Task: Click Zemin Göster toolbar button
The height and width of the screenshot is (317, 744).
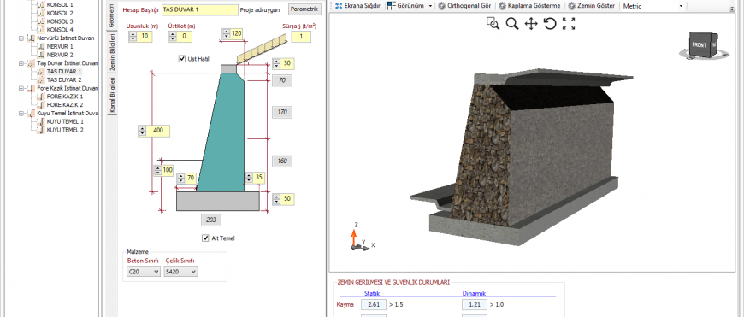Action: pyautogui.click(x=591, y=6)
